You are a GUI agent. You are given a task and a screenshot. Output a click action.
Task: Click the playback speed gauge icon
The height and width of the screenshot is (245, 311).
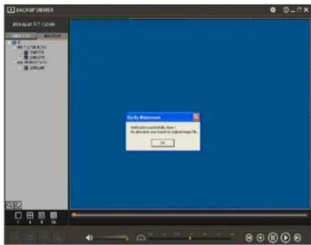141,238
